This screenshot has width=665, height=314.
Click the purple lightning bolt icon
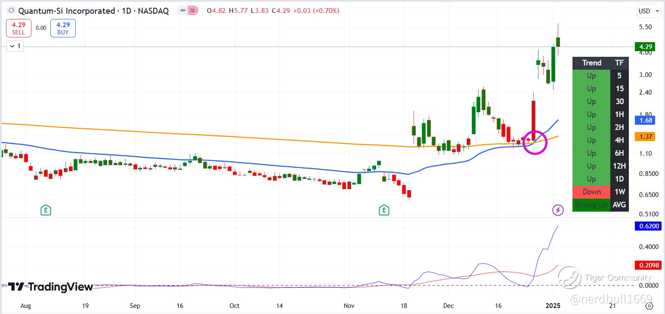558,210
